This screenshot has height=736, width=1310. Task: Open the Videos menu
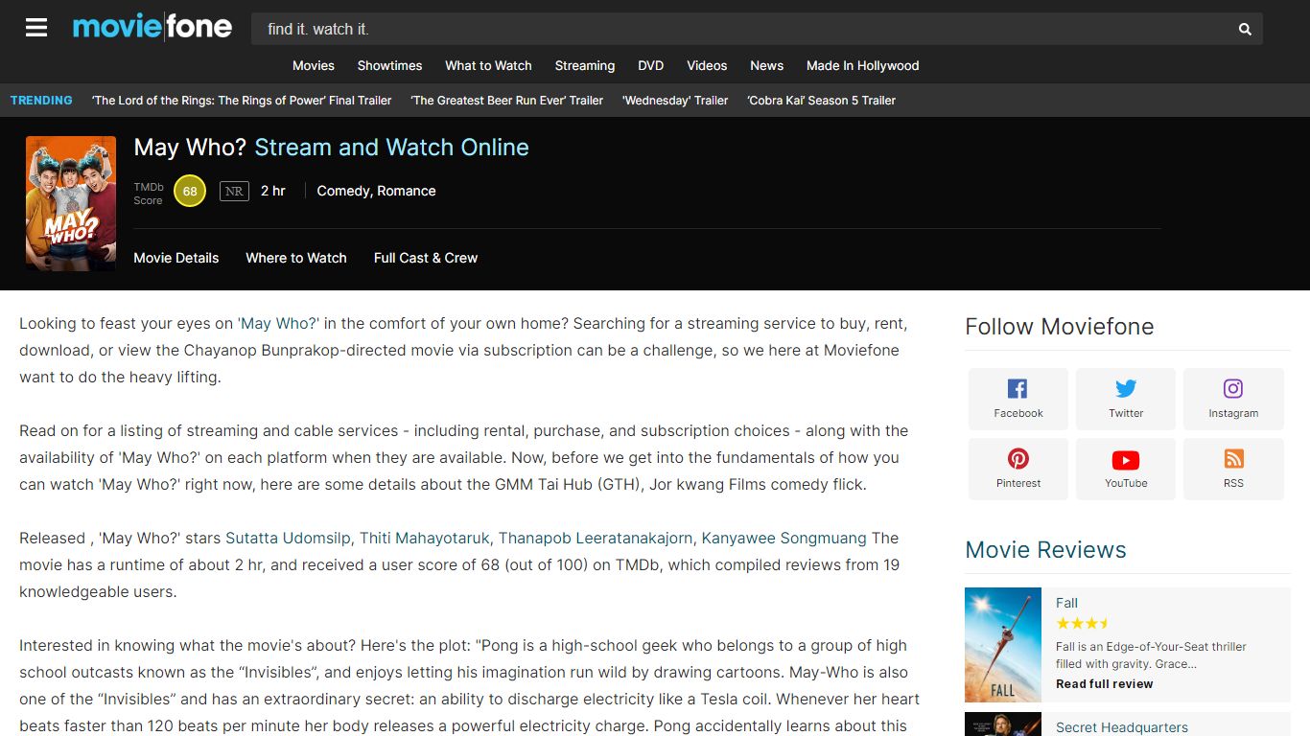(707, 66)
